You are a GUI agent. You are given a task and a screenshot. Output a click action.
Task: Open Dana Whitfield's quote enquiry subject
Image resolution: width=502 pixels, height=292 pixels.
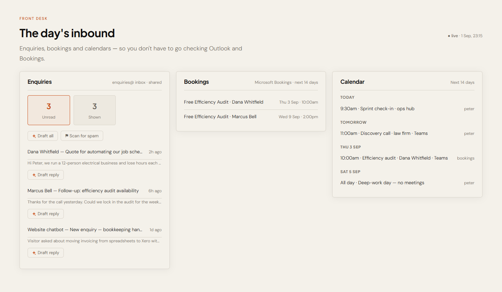pyautogui.click(x=85, y=152)
